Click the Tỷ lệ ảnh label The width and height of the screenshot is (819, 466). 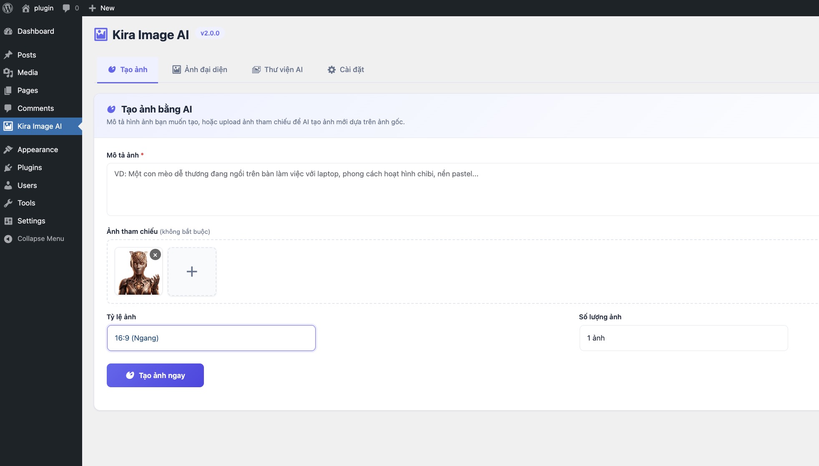[x=121, y=317]
